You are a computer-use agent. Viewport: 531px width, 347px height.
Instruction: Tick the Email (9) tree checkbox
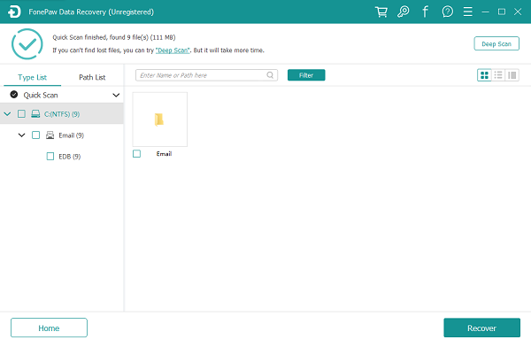click(x=35, y=135)
